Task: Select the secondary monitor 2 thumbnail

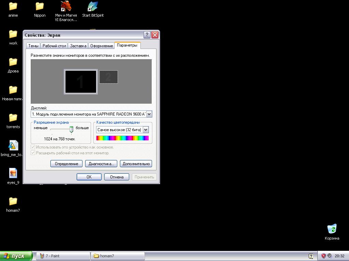Action: pos(108,77)
